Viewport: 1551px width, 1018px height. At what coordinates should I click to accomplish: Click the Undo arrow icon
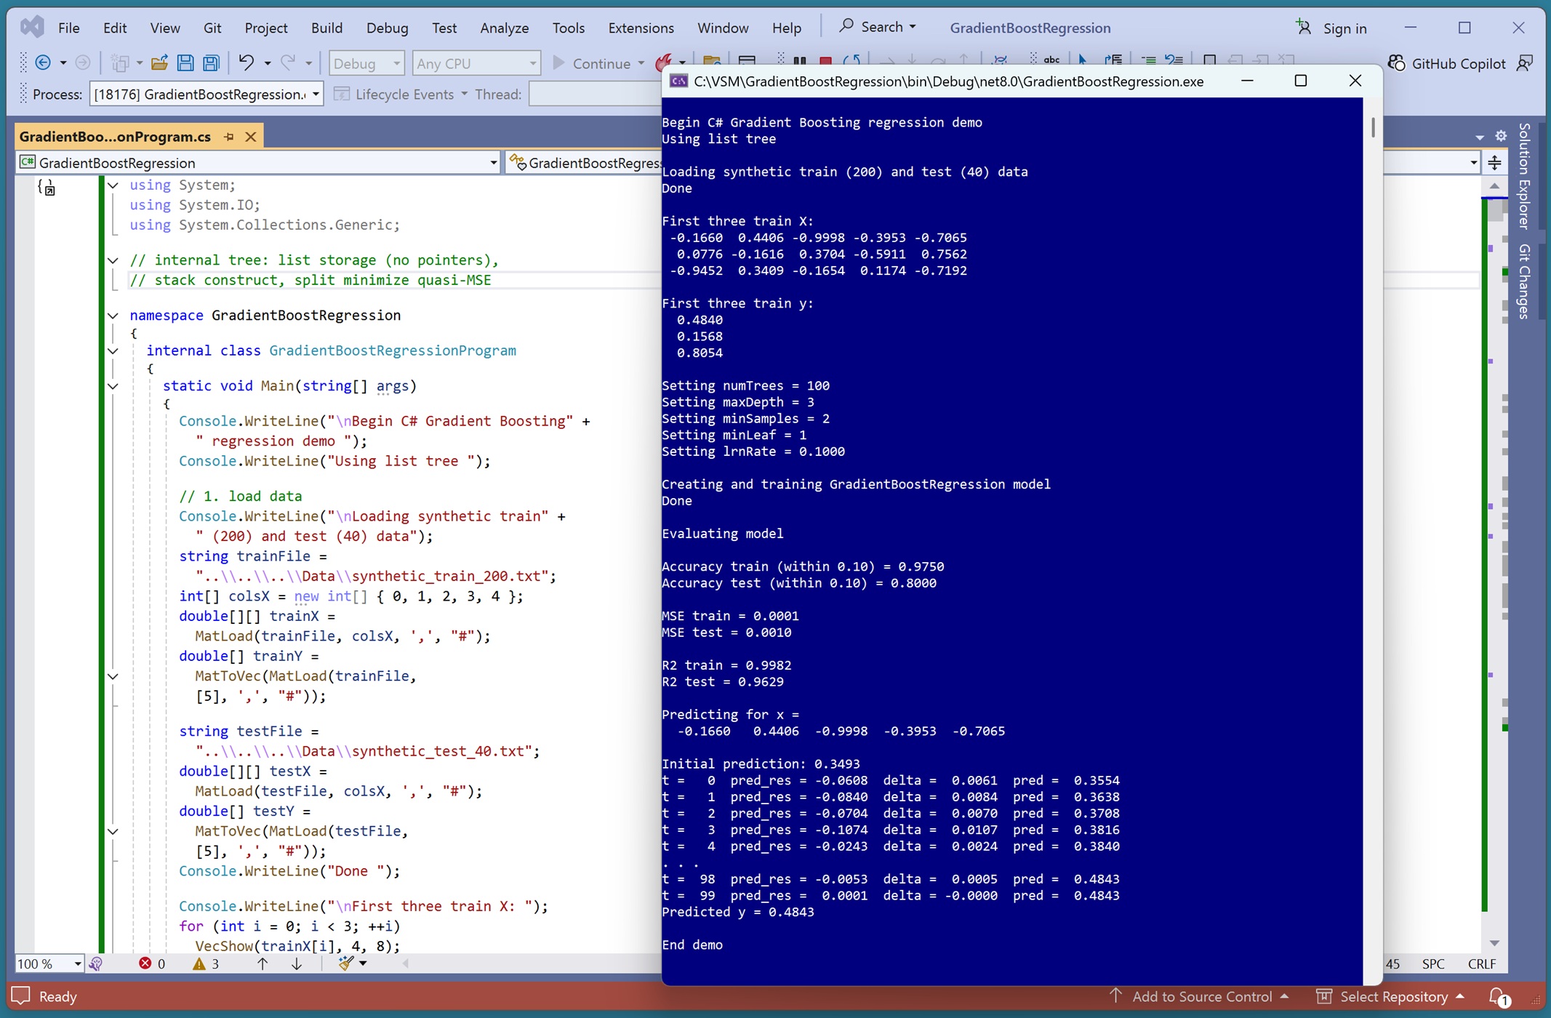coord(247,63)
